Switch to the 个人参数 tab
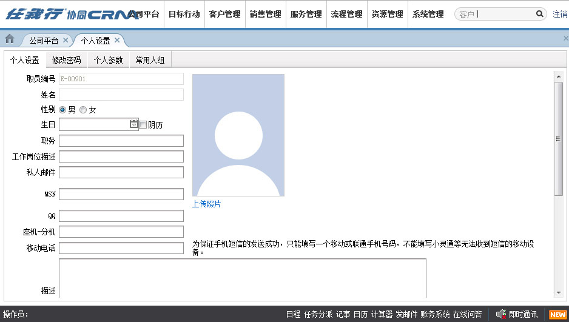Image resolution: width=569 pixels, height=322 pixels. [108, 60]
